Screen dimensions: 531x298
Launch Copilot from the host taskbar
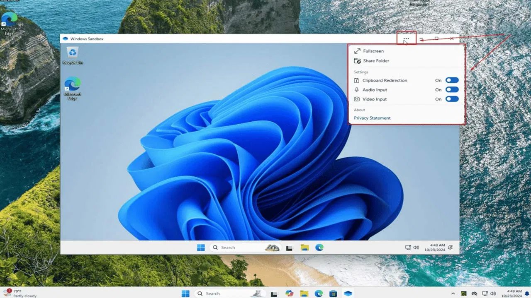289,293
